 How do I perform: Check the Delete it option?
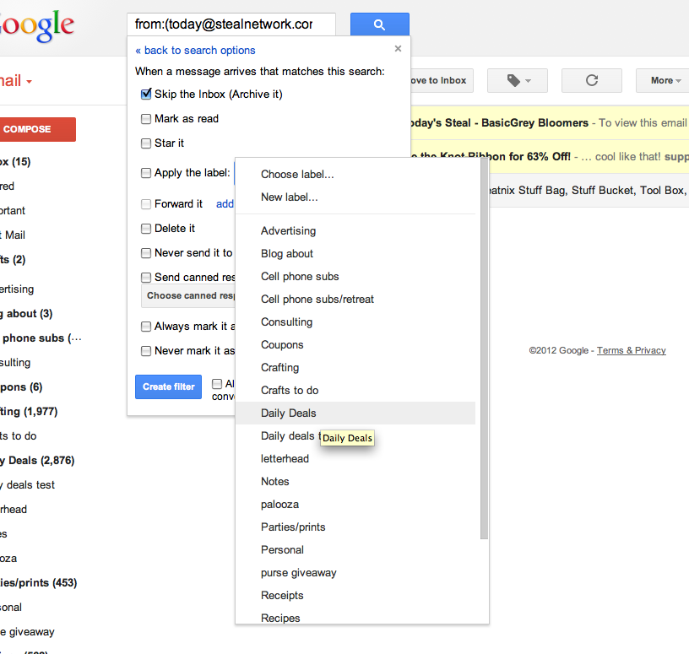coord(146,229)
